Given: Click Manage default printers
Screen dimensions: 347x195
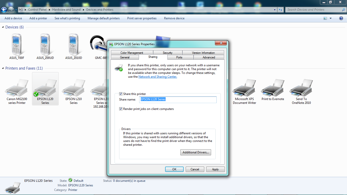Looking at the screenshot, I should [104, 18].
